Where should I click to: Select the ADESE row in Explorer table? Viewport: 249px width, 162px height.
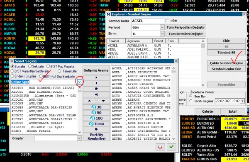tap(154, 53)
